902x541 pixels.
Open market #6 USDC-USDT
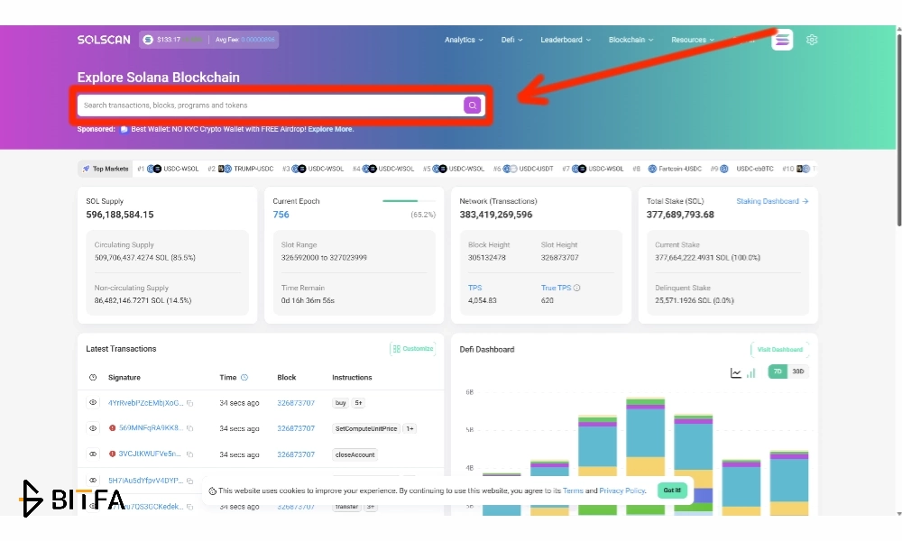(x=523, y=169)
